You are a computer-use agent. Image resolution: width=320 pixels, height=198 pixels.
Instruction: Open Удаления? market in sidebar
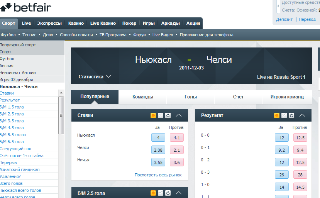click(x=10, y=176)
